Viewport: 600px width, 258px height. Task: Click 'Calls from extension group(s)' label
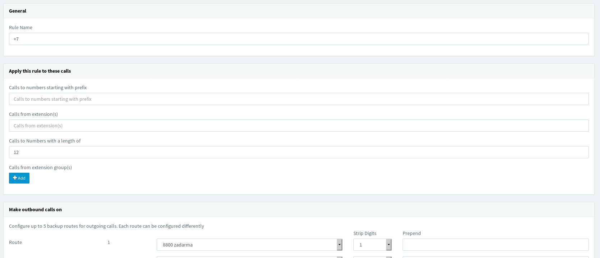pyautogui.click(x=40, y=167)
